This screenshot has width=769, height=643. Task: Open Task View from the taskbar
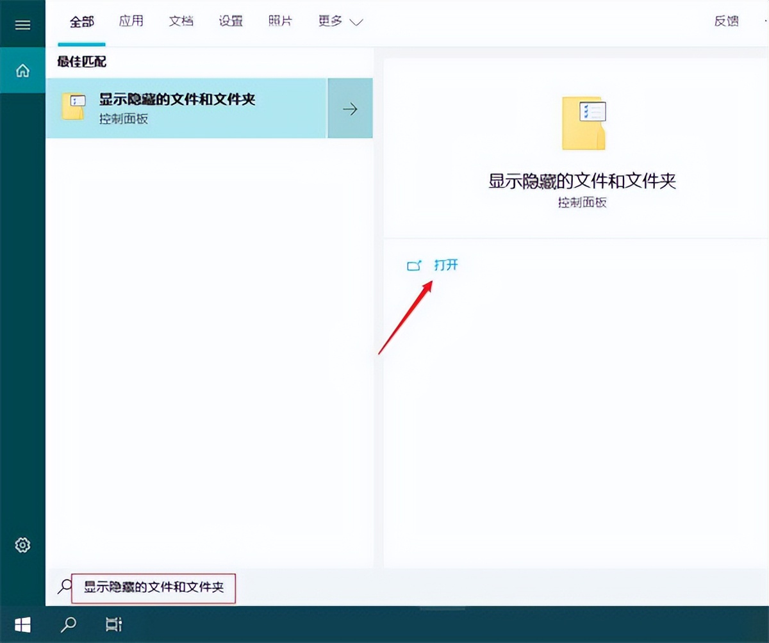(113, 624)
